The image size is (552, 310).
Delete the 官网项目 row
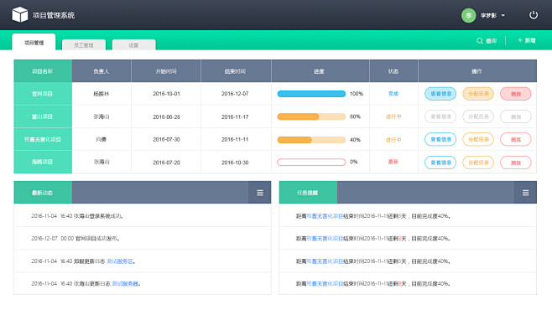pyautogui.click(x=516, y=94)
